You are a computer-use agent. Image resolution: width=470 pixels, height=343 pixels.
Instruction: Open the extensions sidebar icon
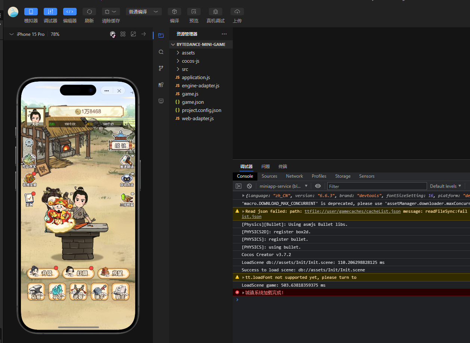[x=161, y=85]
